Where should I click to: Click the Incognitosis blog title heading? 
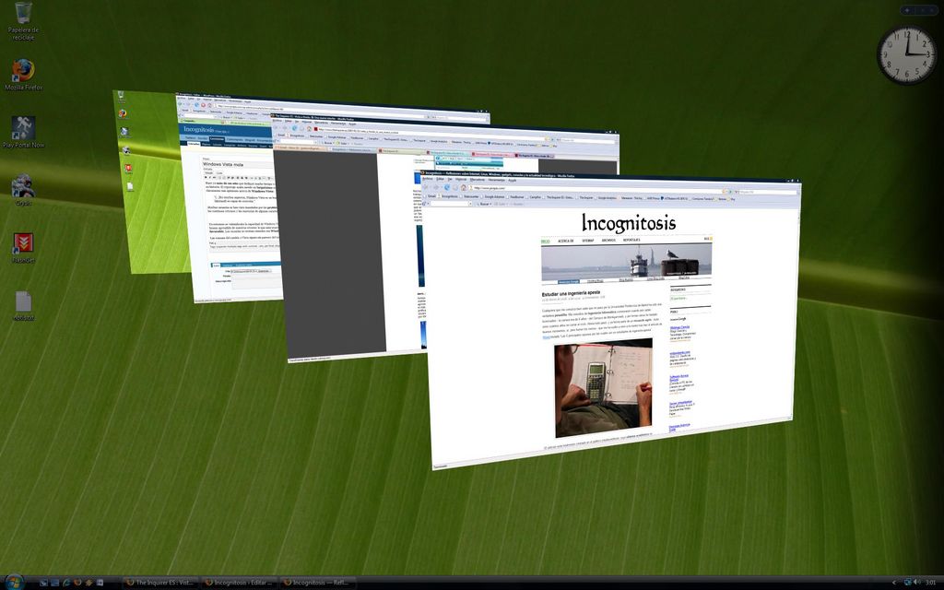coord(628,223)
